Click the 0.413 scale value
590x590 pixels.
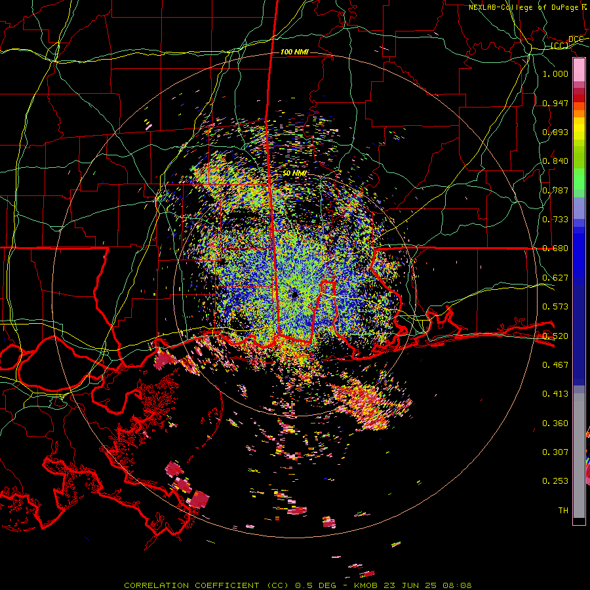(x=555, y=394)
